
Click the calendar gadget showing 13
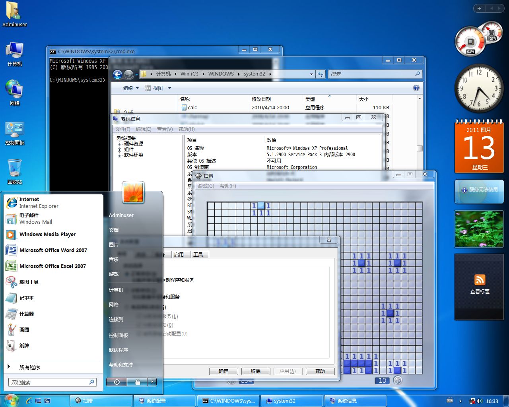479,147
